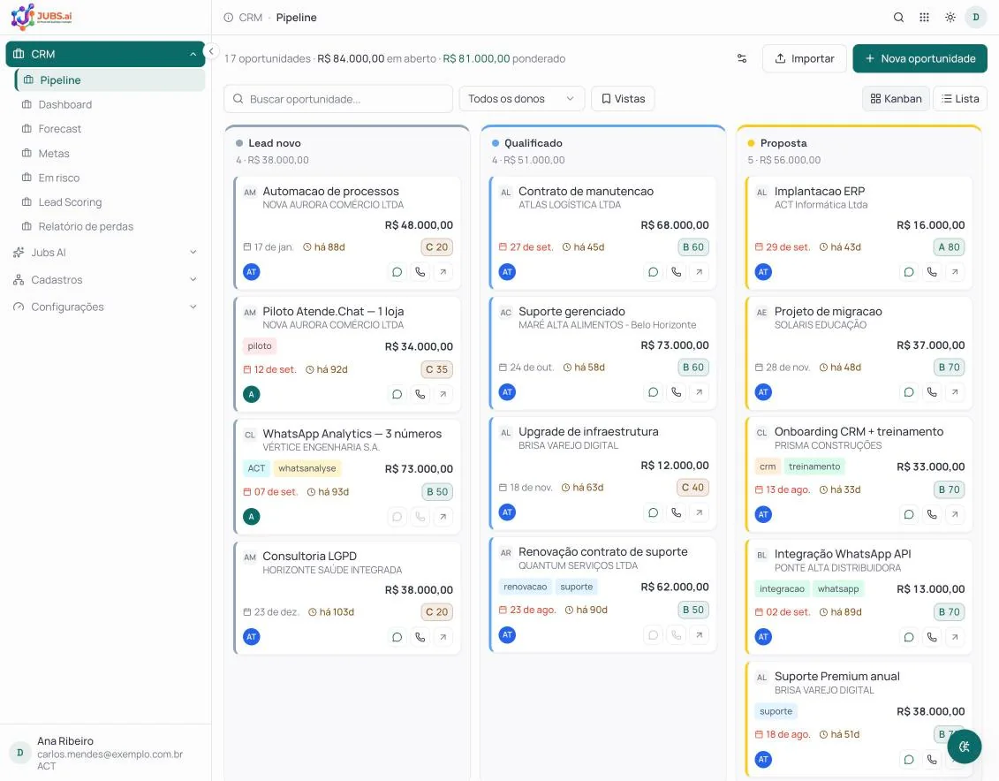Open Implantacao ERP card via arrow icon
The image size is (999, 781).
point(955,272)
